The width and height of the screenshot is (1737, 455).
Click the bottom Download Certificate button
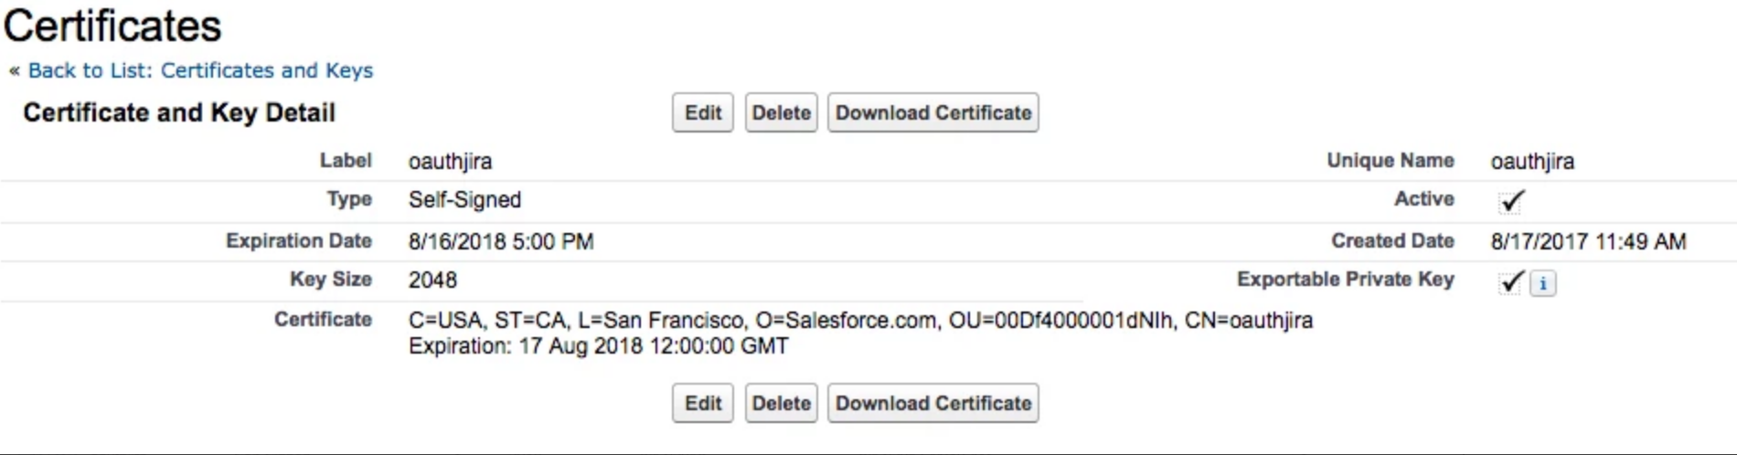[932, 403]
